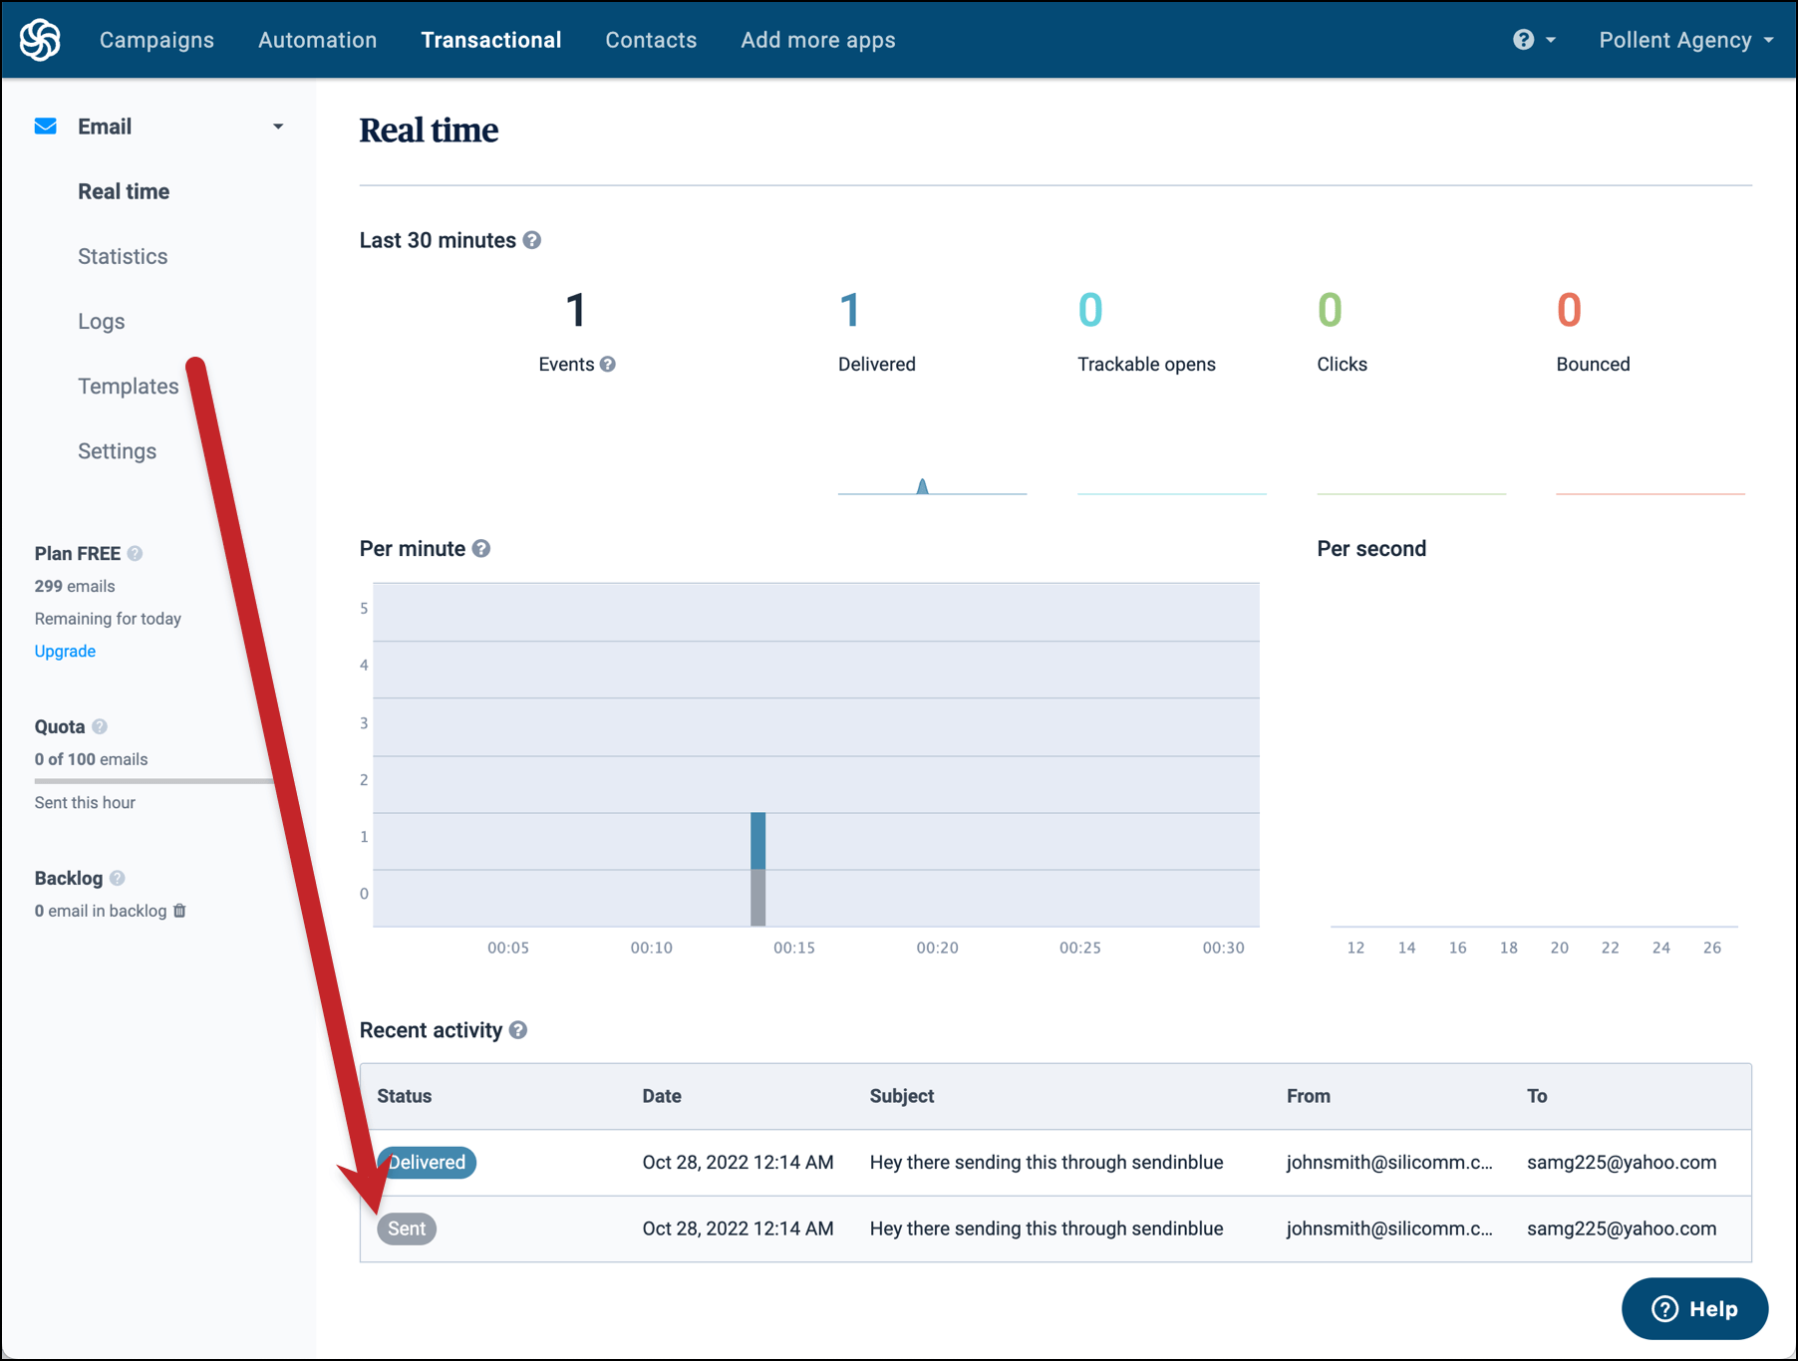Viewport: 1798px width, 1361px height.
Task: Click the Events count of 1
Action: [x=576, y=310]
